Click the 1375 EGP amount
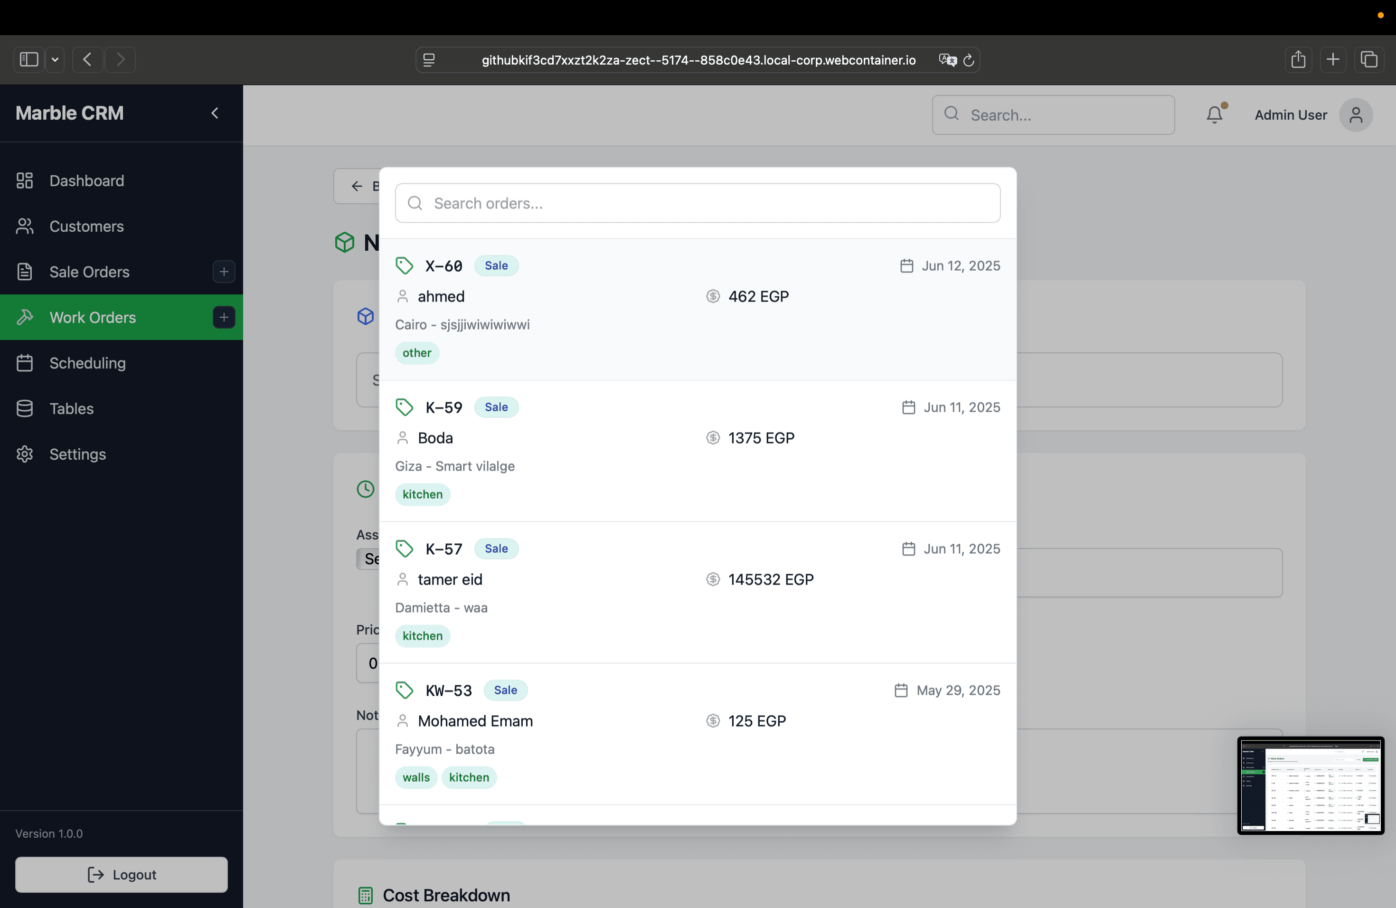This screenshot has width=1396, height=908. (x=761, y=438)
